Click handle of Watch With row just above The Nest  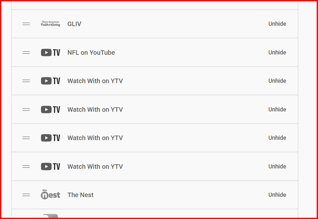(x=26, y=167)
